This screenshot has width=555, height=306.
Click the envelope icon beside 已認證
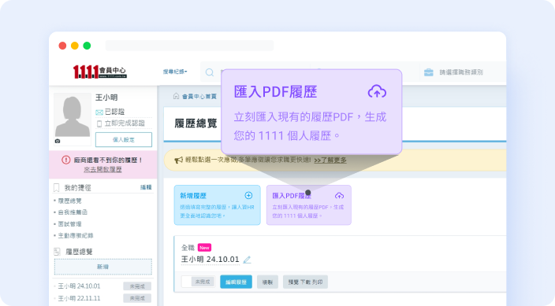99,112
